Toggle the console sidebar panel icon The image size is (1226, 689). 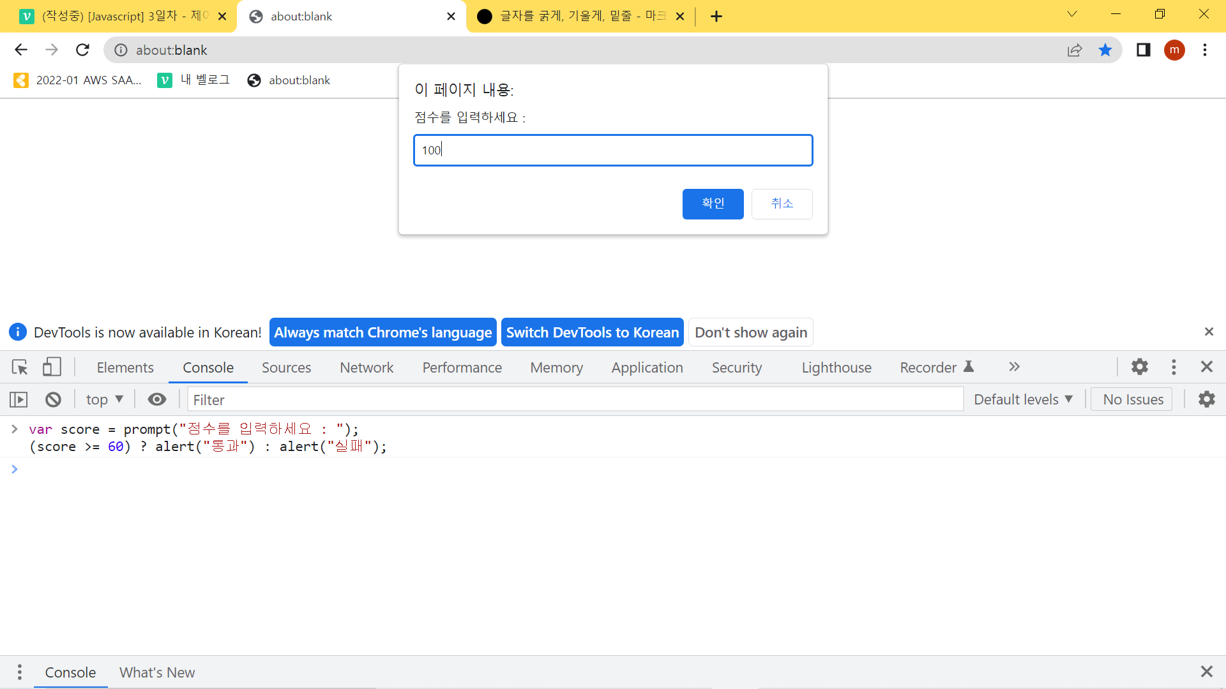coord(19,400)
